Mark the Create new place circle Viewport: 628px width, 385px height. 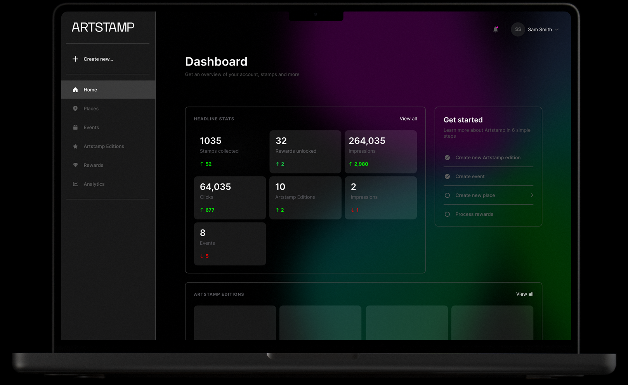tap(447, 195)
